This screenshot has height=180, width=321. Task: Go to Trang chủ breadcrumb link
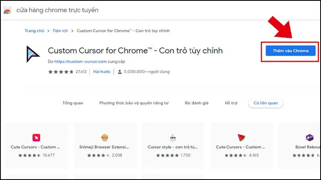pos(35,31)
